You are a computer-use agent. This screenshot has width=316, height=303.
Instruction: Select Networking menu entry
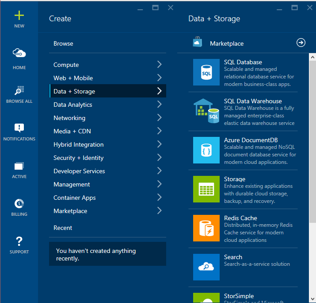(108, 118)
